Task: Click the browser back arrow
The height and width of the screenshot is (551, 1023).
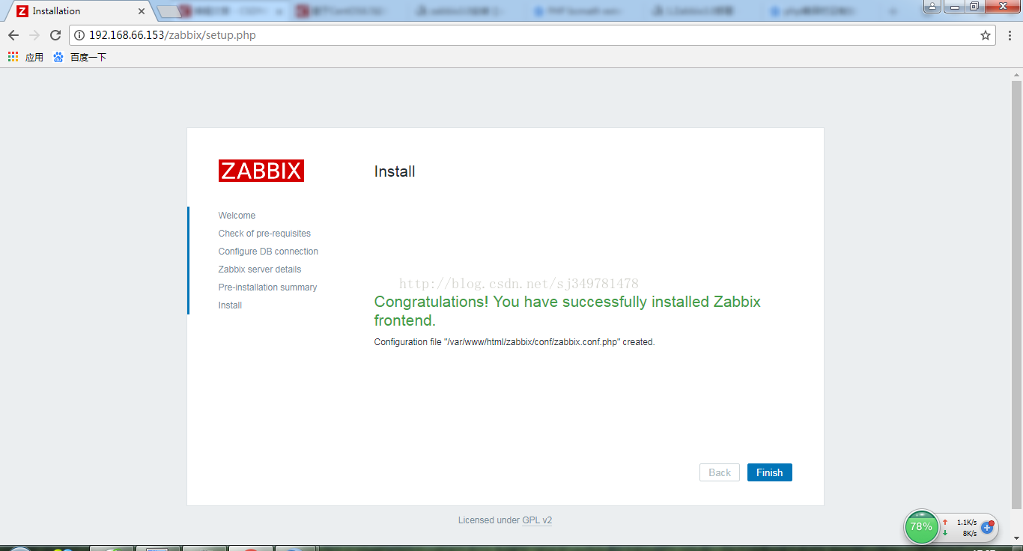Action: point(13,35)
